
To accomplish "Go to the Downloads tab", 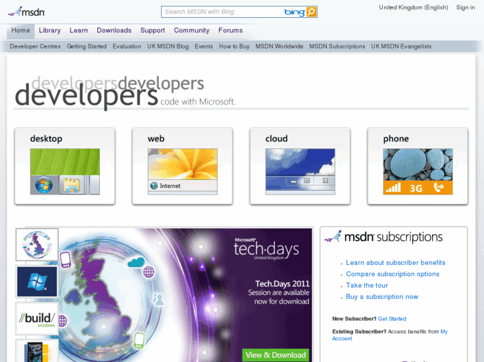I will tap(115, 30).
